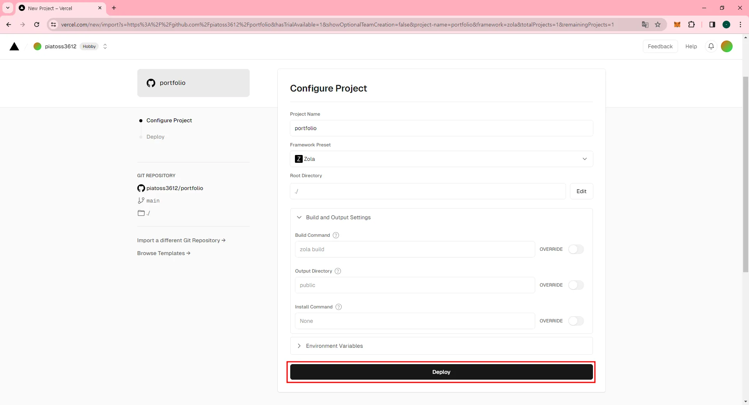Toggle Install Command override switch
Image resolution: width=749 pixels, height=405 pixels.
[576, 321]
